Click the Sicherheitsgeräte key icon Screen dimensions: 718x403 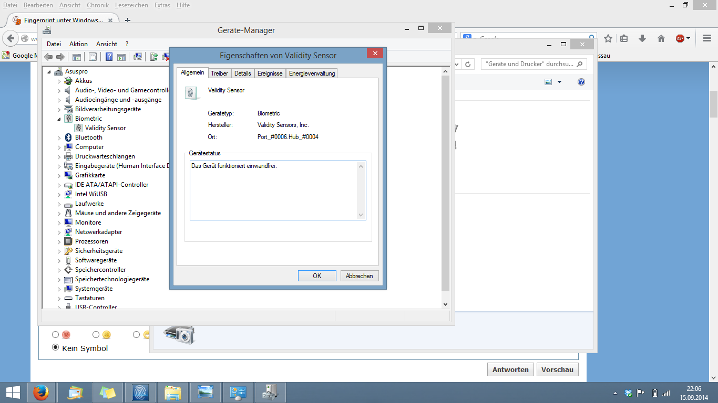(x=68, y=251)
